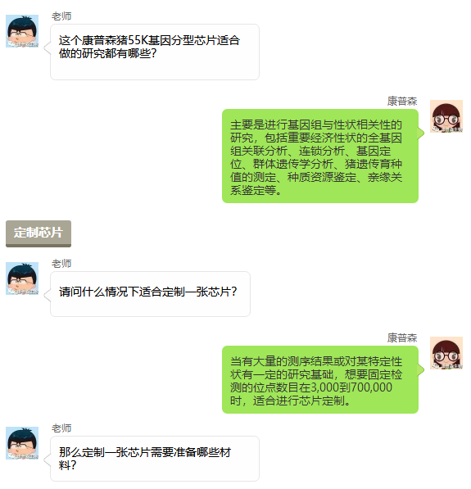The width and height of the screenshot is (471, 489).
Task: Open the message asking about 康普森猪55K基因分型芯片
Action: (155, 52)
